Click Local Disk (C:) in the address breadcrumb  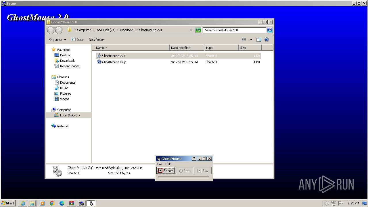pyautogui.click(x=105, y=30)
